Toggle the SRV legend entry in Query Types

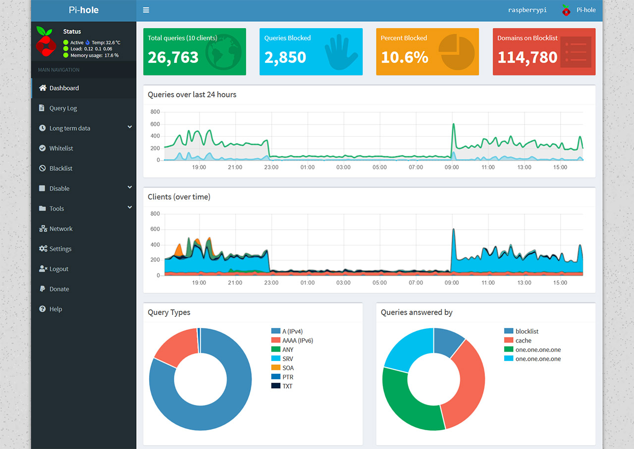point(282,358)
